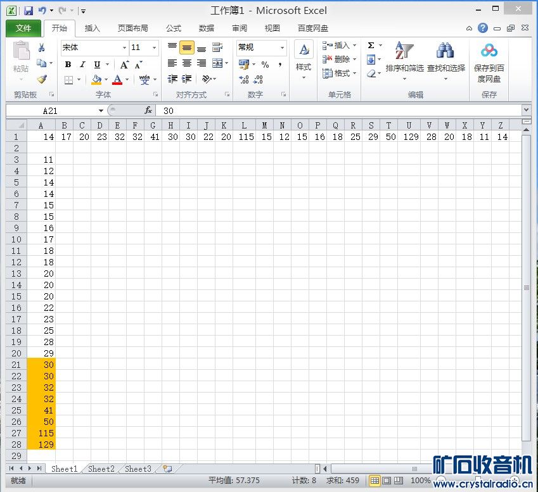The image size is (538, 492).
Task: Open the font name 宋体 dropdown
Action: pyautogui.click(x=124, y=47)
